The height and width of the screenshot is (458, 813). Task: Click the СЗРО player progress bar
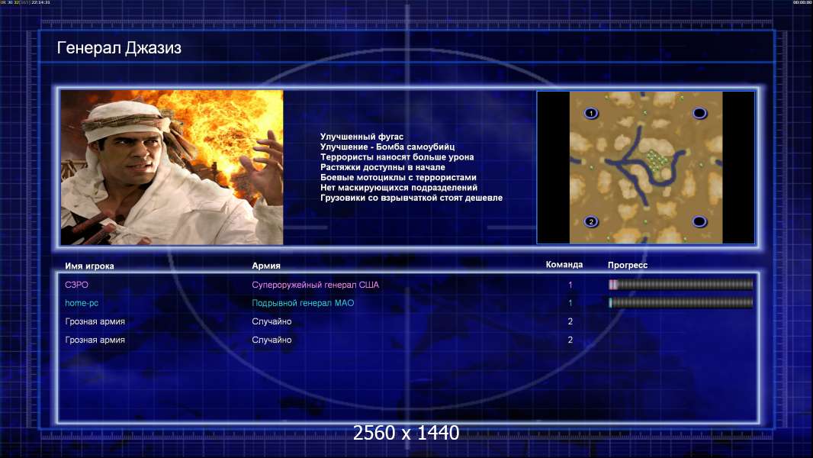click(681, 284)
